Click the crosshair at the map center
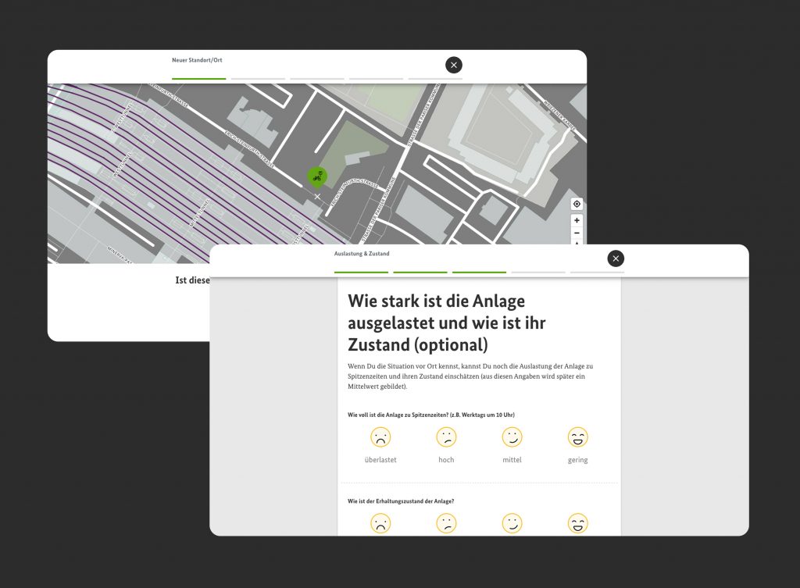Image resolution: width=800 pixels, height=588 pixels. tap(317, 197)
